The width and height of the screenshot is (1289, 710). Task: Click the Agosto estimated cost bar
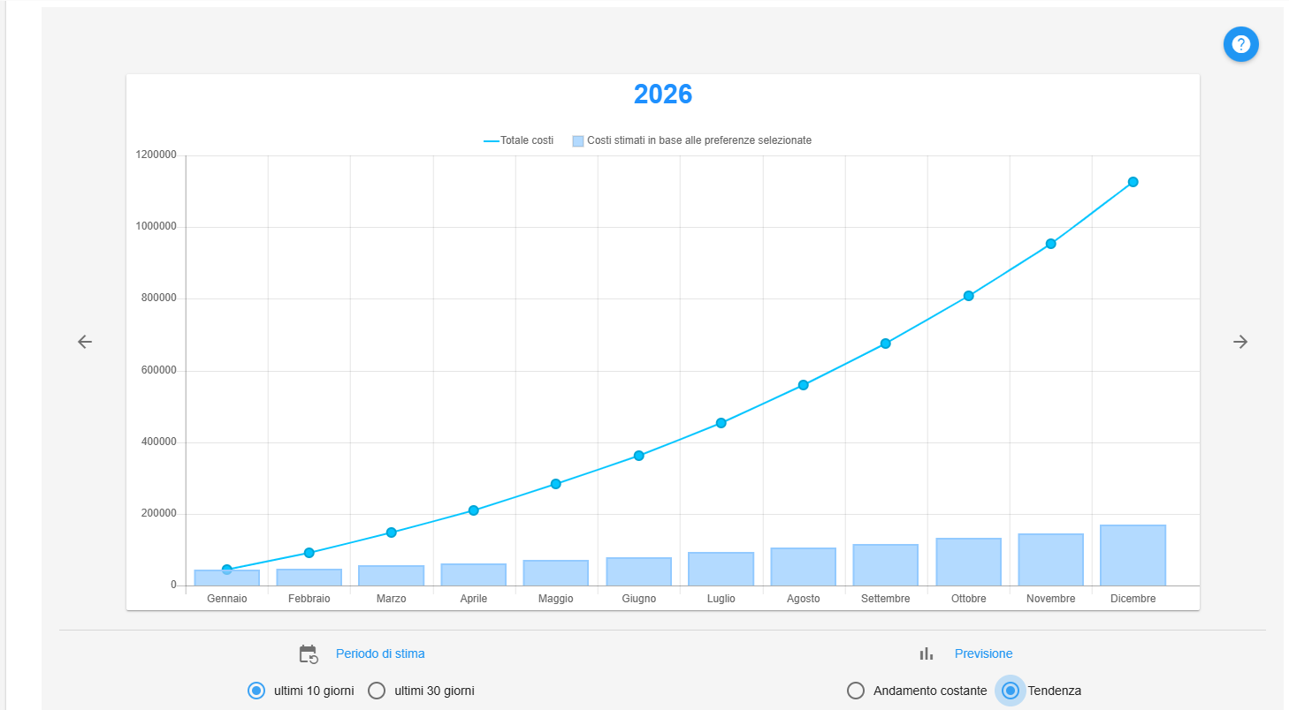click(x=804, y=567)
